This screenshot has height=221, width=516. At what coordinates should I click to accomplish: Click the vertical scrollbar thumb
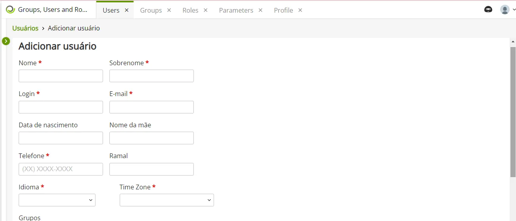513,111
